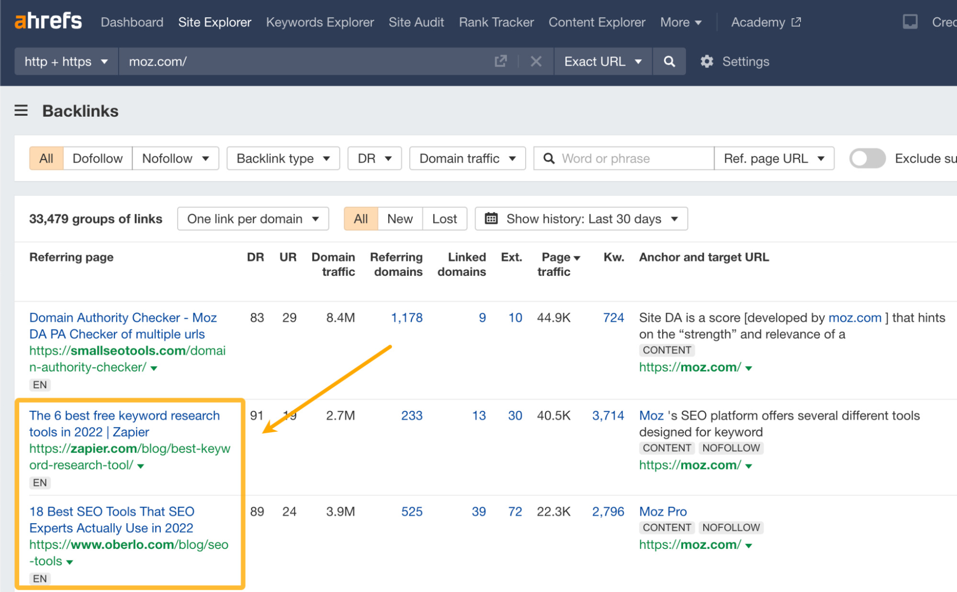The width and height of the screenshot is (957, 592).
Task: Select Keywords Explorer in the top navigation
Action: [x=320, y=22]
